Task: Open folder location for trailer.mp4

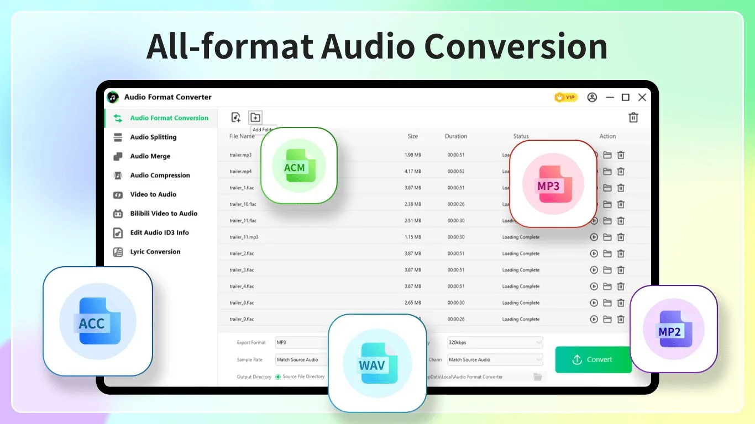Action: pos(607,172)
